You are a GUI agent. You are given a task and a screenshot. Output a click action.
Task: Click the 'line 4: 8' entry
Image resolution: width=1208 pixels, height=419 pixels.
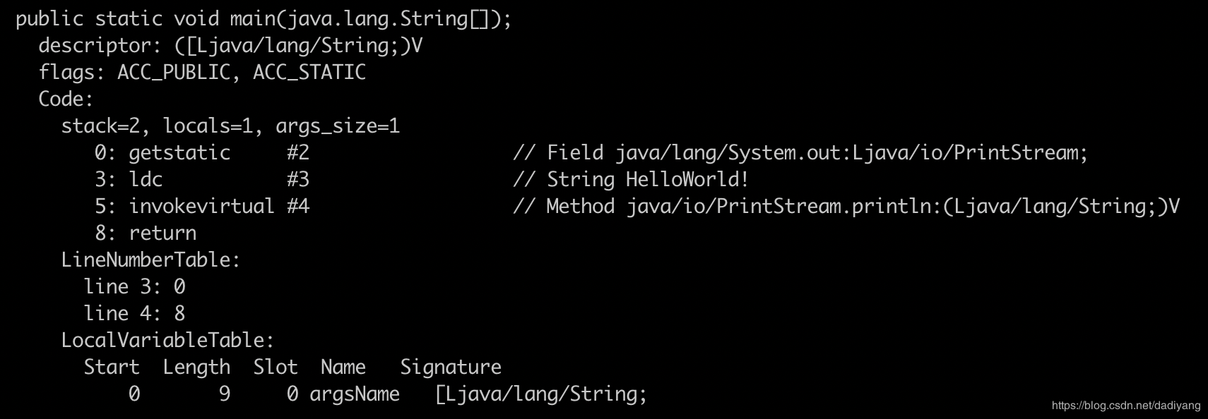coord(134,313)
